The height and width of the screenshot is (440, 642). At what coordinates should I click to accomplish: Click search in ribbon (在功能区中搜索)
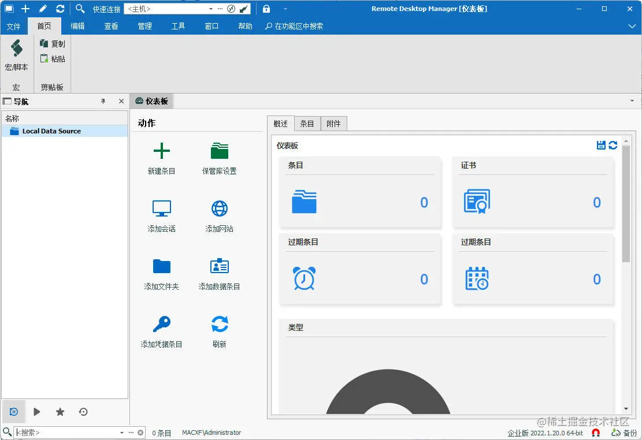point(294,26)
